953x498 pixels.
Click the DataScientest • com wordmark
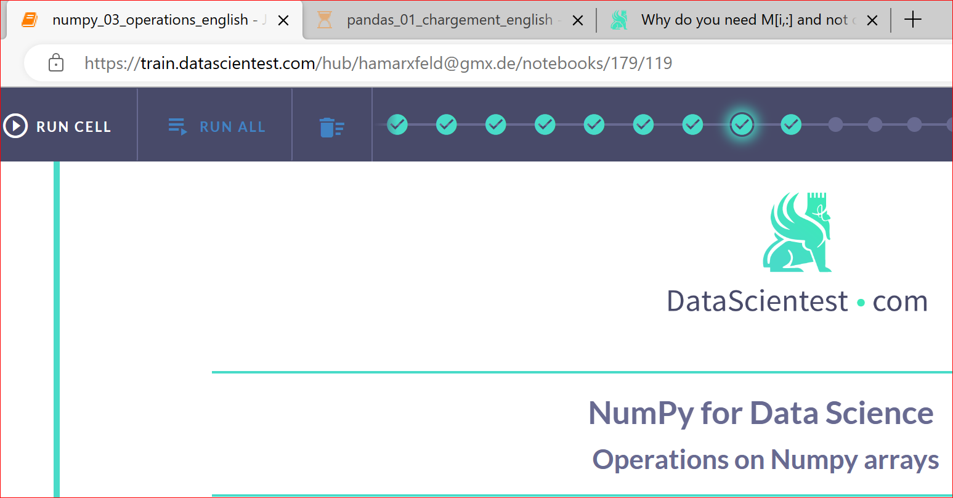tap(797, 301)
